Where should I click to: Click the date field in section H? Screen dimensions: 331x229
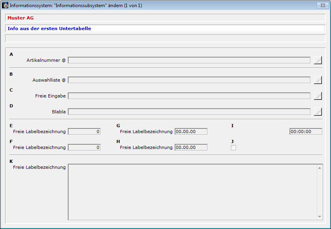(x=191, y=147)
